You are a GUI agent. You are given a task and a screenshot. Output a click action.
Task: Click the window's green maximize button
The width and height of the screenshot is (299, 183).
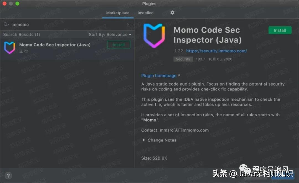pos(17,3)
